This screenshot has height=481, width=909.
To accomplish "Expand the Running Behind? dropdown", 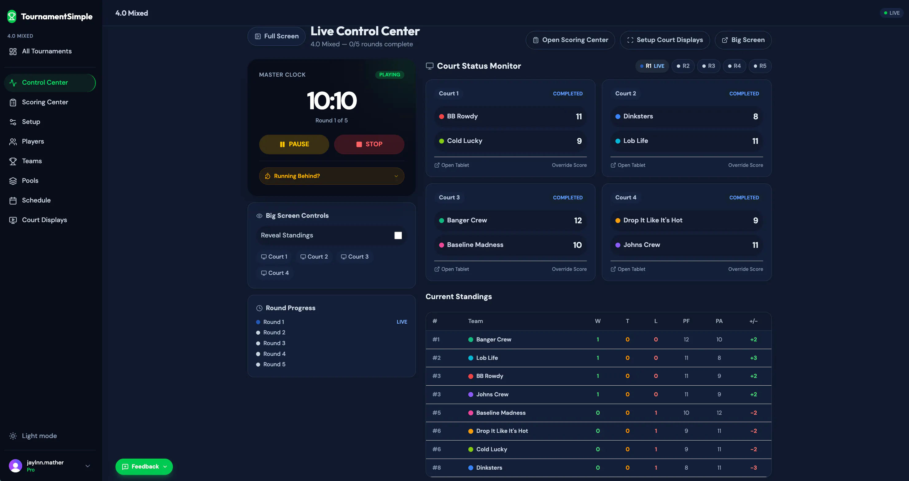I will pos(331,176).
